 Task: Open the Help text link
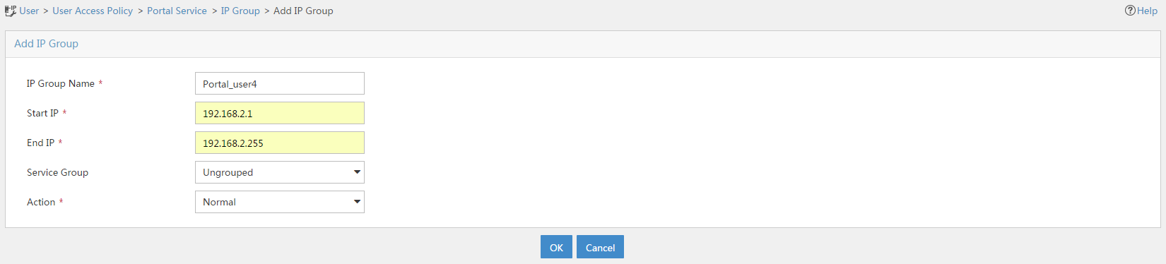pyautogui.click(x=1147, y=11)
